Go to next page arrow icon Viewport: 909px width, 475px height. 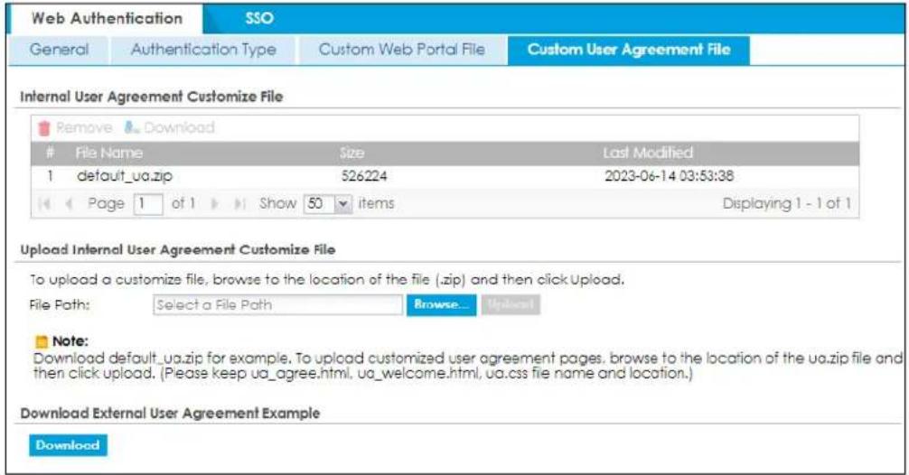pyautogui.click(x=215, y=204)
